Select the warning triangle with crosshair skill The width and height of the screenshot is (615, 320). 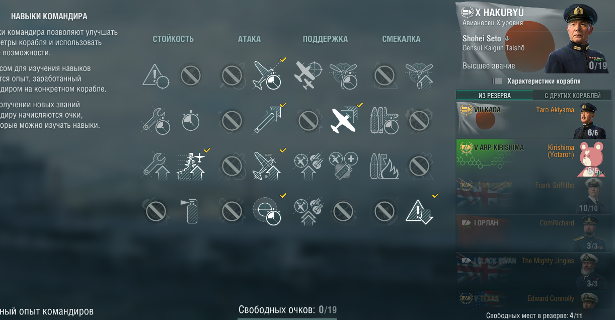tap(156, 76)
